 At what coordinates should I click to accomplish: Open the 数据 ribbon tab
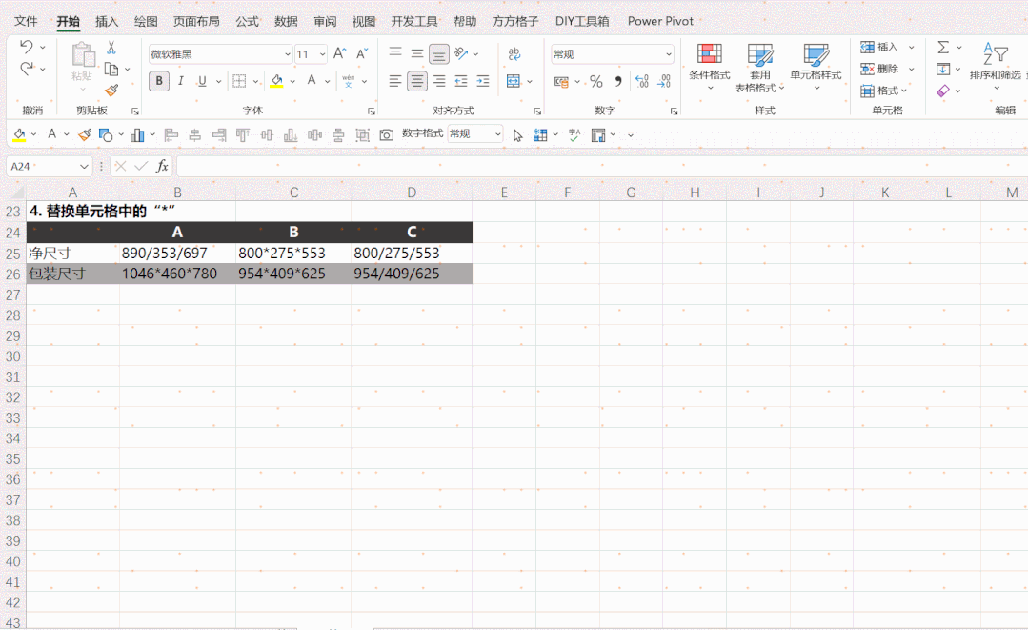tap(286, 21)
